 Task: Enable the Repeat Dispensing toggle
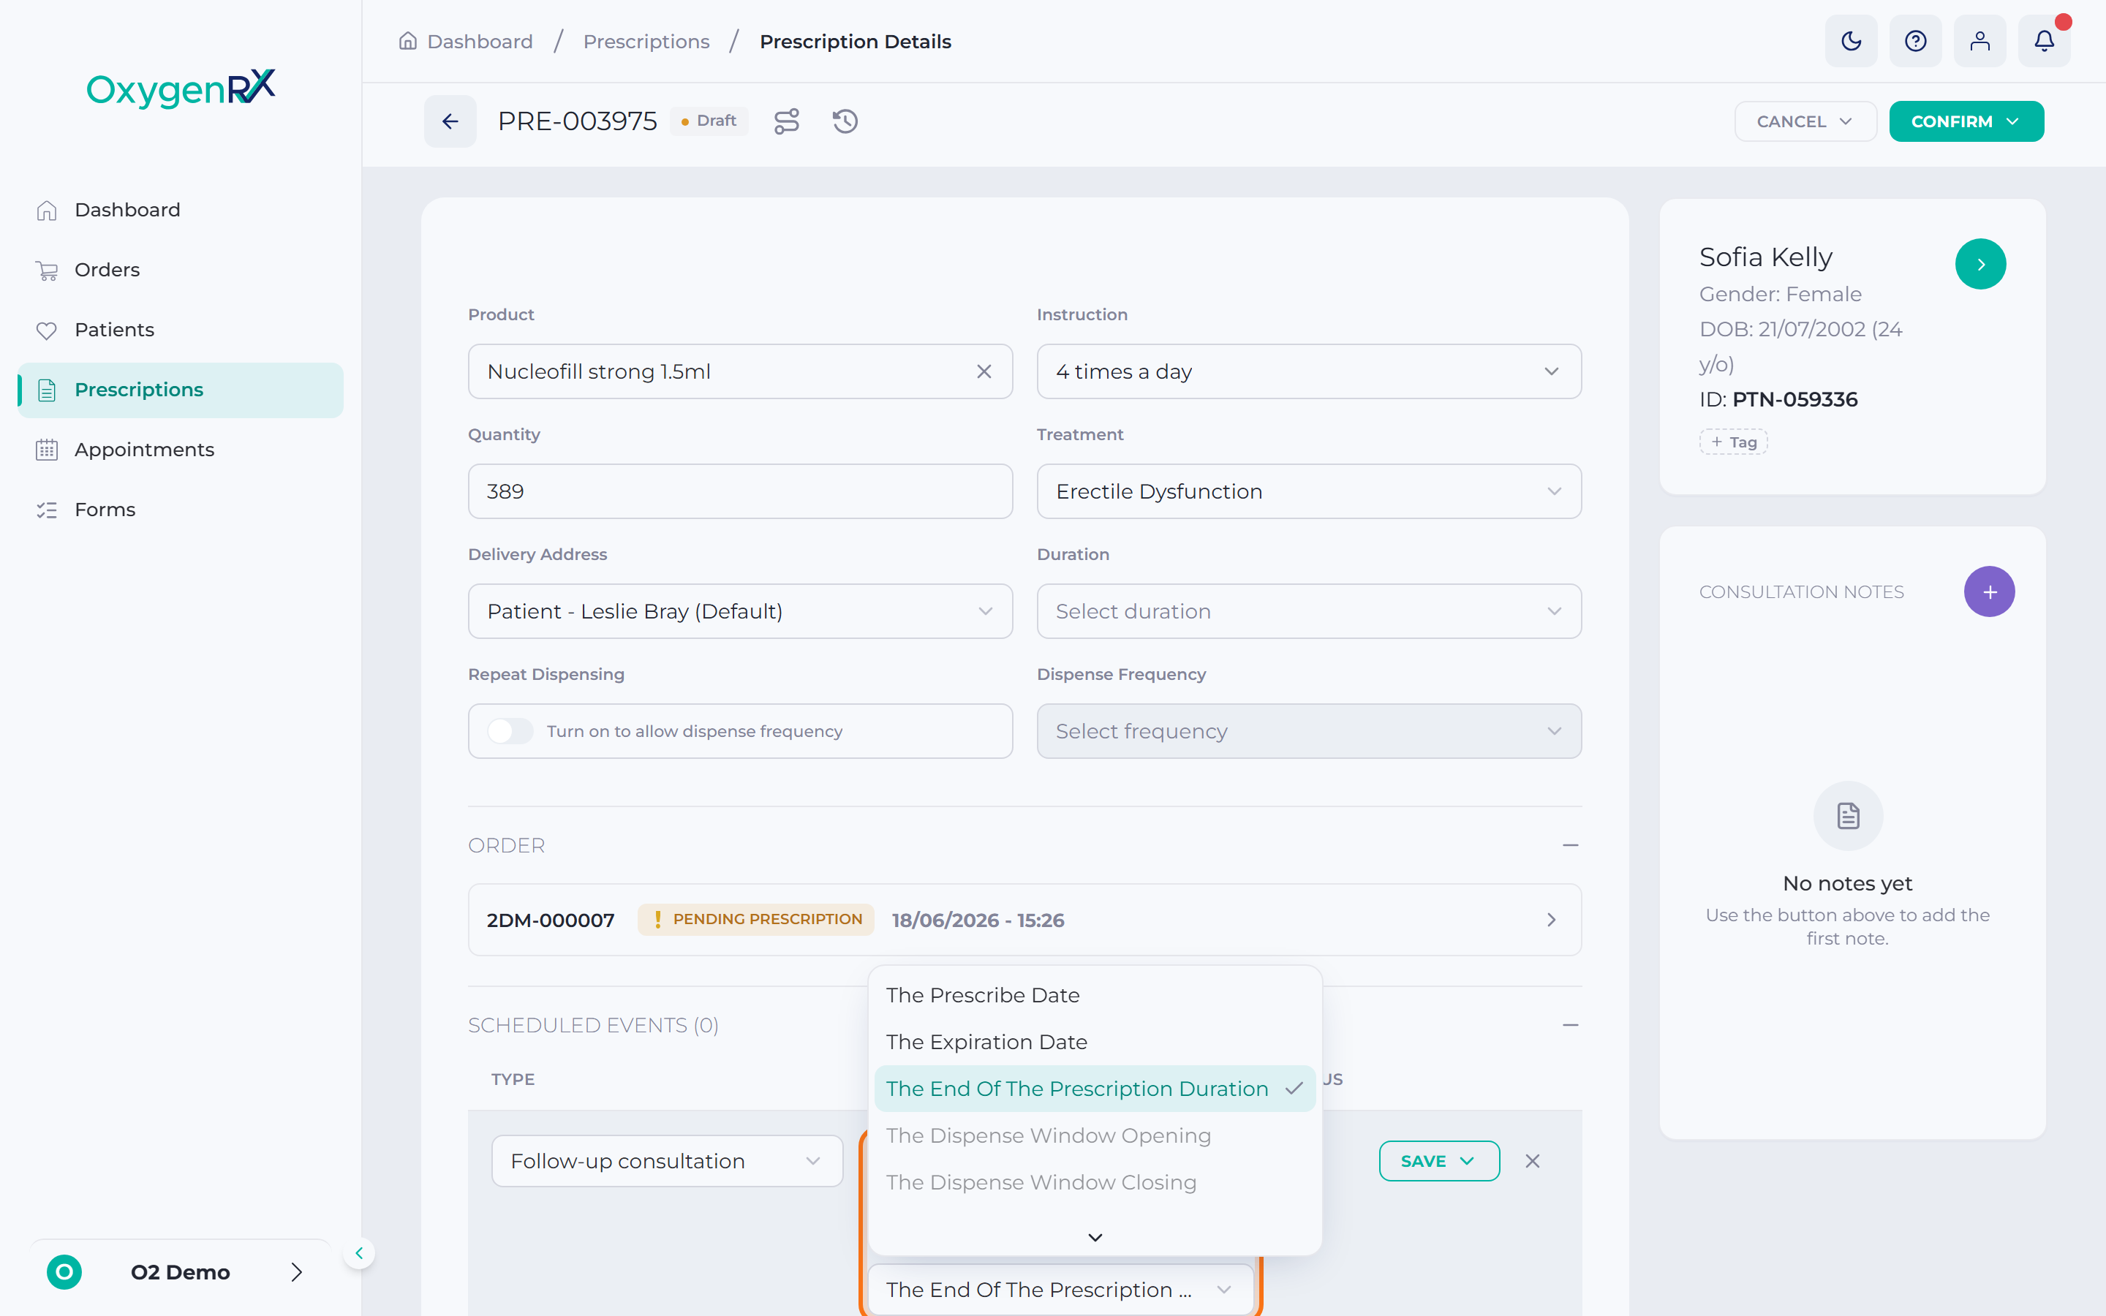tap(510, 731)
